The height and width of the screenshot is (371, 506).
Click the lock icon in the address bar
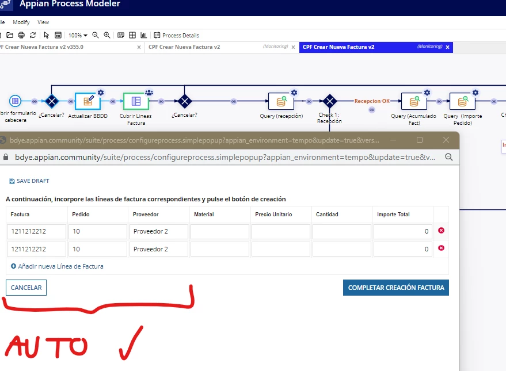click(6, 157)
